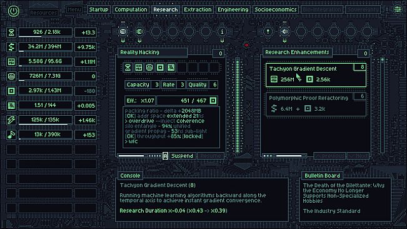
Task: Select the second slot icon in Reality Hacking
Action: tap(139, 68)
